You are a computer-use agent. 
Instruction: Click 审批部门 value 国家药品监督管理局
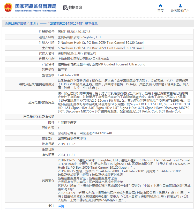(x=72, y=138)
